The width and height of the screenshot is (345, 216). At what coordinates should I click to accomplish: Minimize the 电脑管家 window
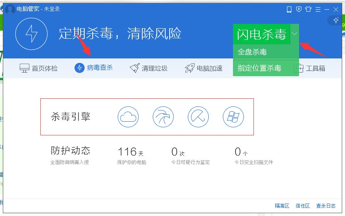(327, 9)
